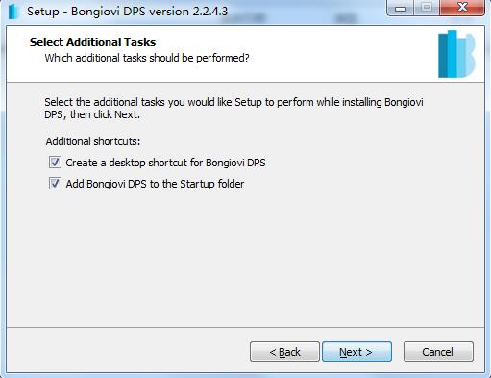Image resolution: width=491 pixels, height=378 pixels.
Task: Click the 'Additional shortcuts:' group label
Action: [93, 141]
